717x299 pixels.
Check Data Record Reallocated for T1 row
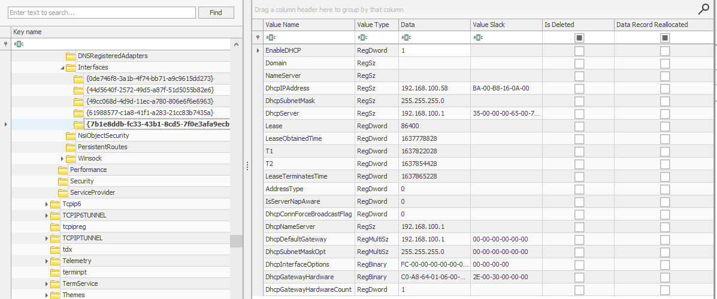(665, 152)
